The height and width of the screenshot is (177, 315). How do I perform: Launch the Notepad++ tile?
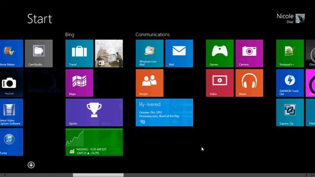(290, 54)
